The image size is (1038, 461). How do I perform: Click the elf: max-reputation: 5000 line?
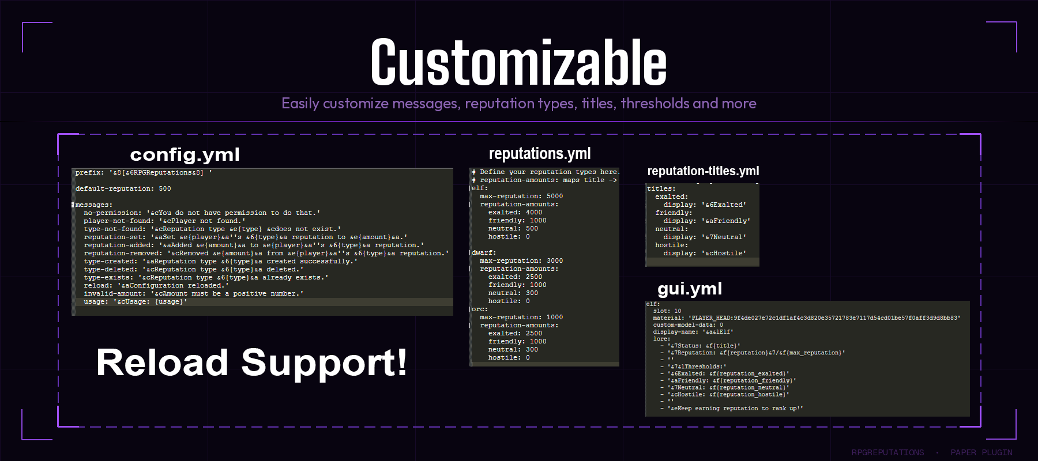pos(521,196)
